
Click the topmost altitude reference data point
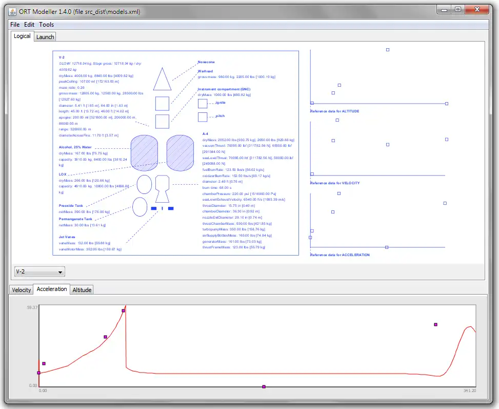388,50
